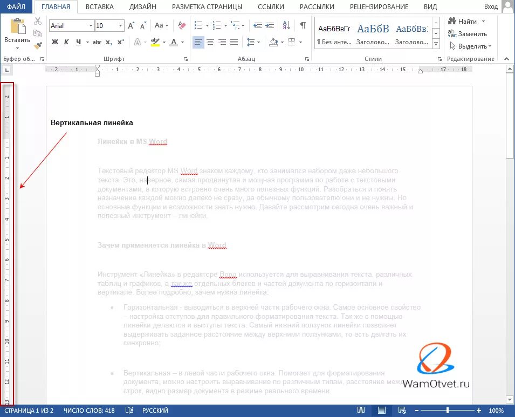Open the ФАЙЛ tab
The width and height of the screenshot is (515, 417).
[16, 6]
